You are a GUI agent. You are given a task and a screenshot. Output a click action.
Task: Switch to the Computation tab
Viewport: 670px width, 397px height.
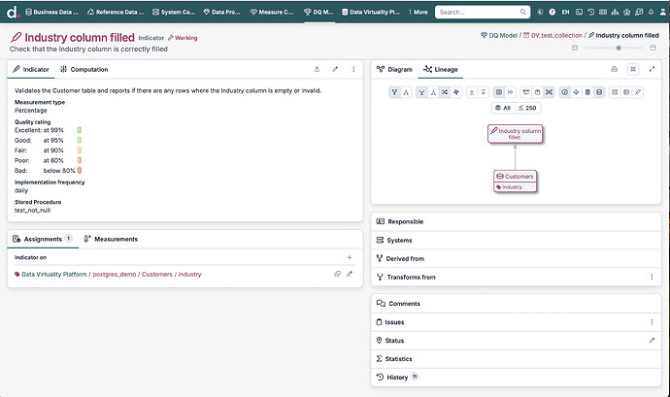pyautogui.click(x=84, y=69)
